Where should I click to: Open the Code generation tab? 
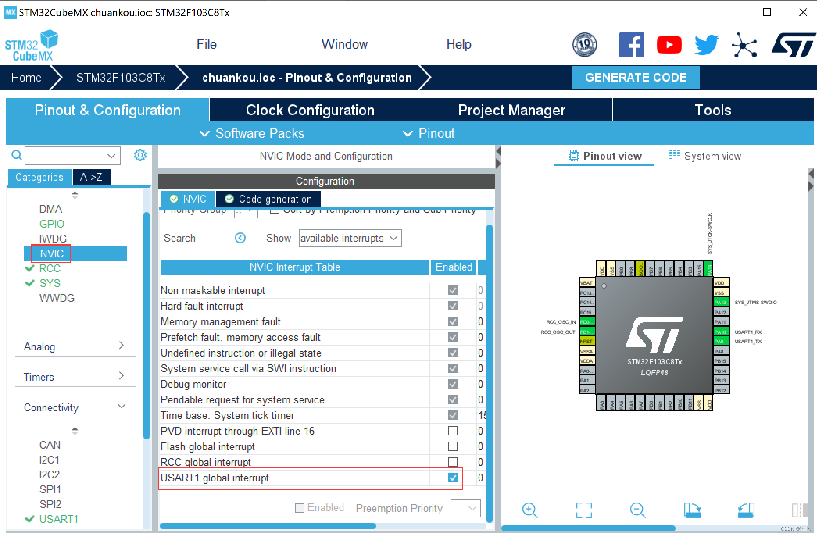tap(268, 199)
